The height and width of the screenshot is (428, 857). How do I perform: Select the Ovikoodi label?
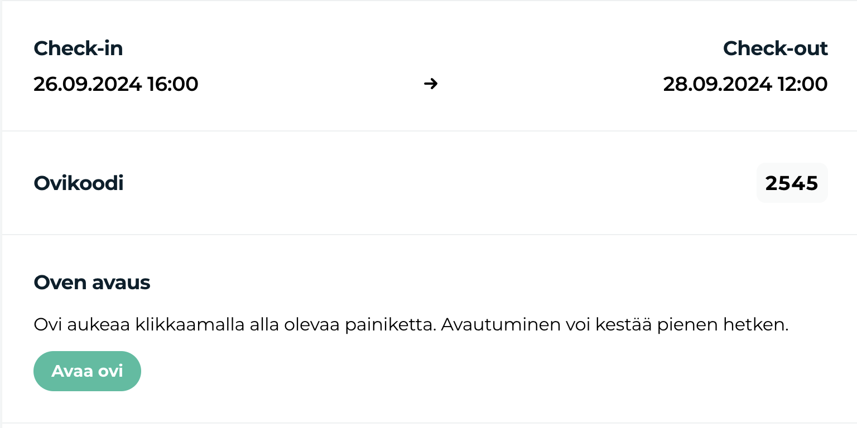[x=78, y=183]
